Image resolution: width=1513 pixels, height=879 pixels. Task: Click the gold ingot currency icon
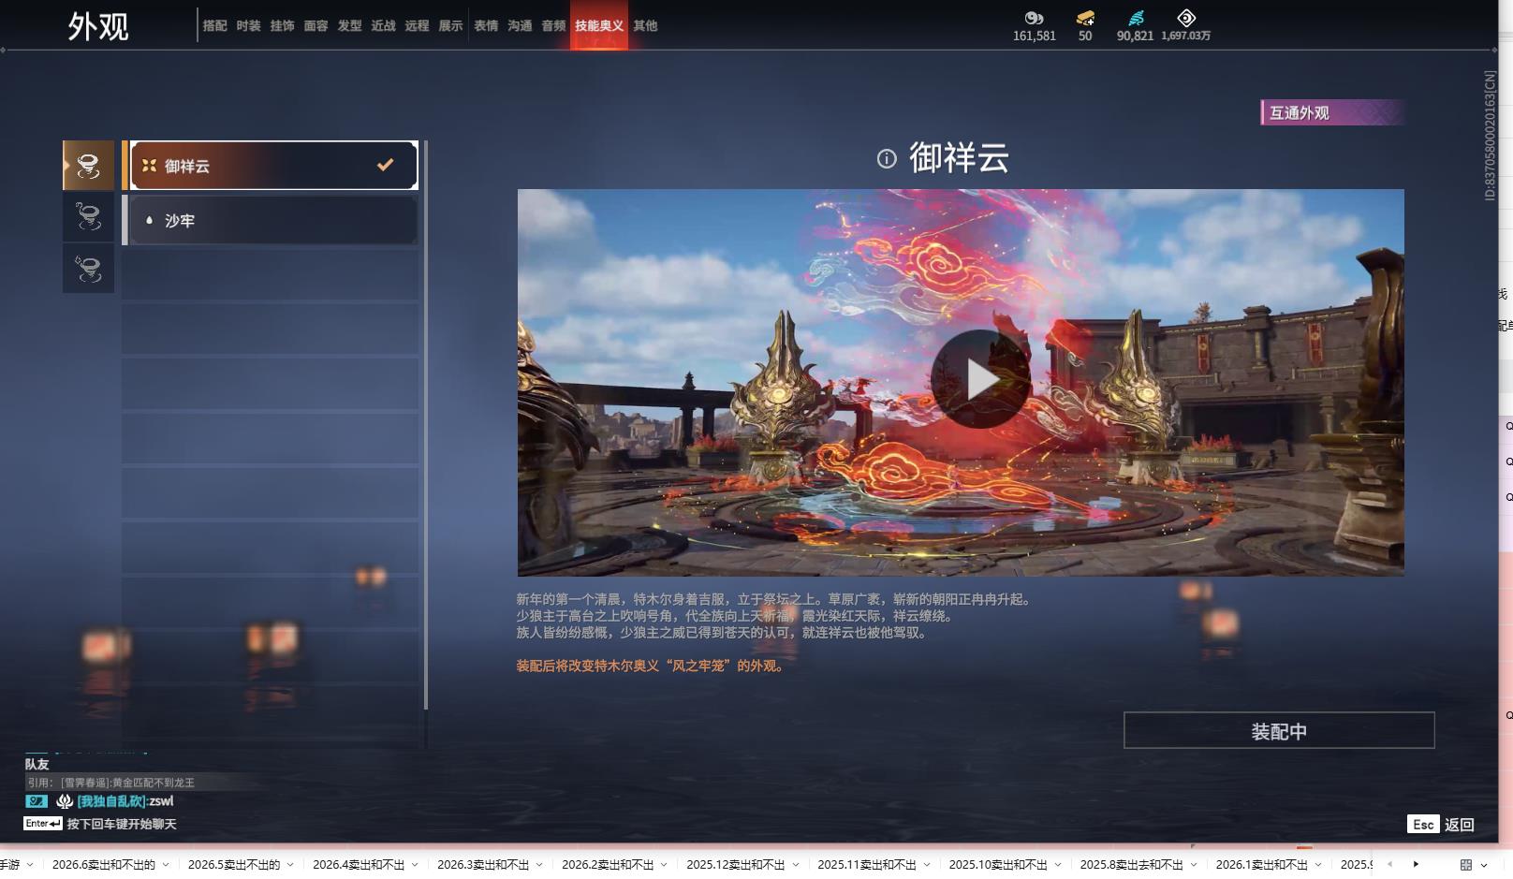(1085, 18)
